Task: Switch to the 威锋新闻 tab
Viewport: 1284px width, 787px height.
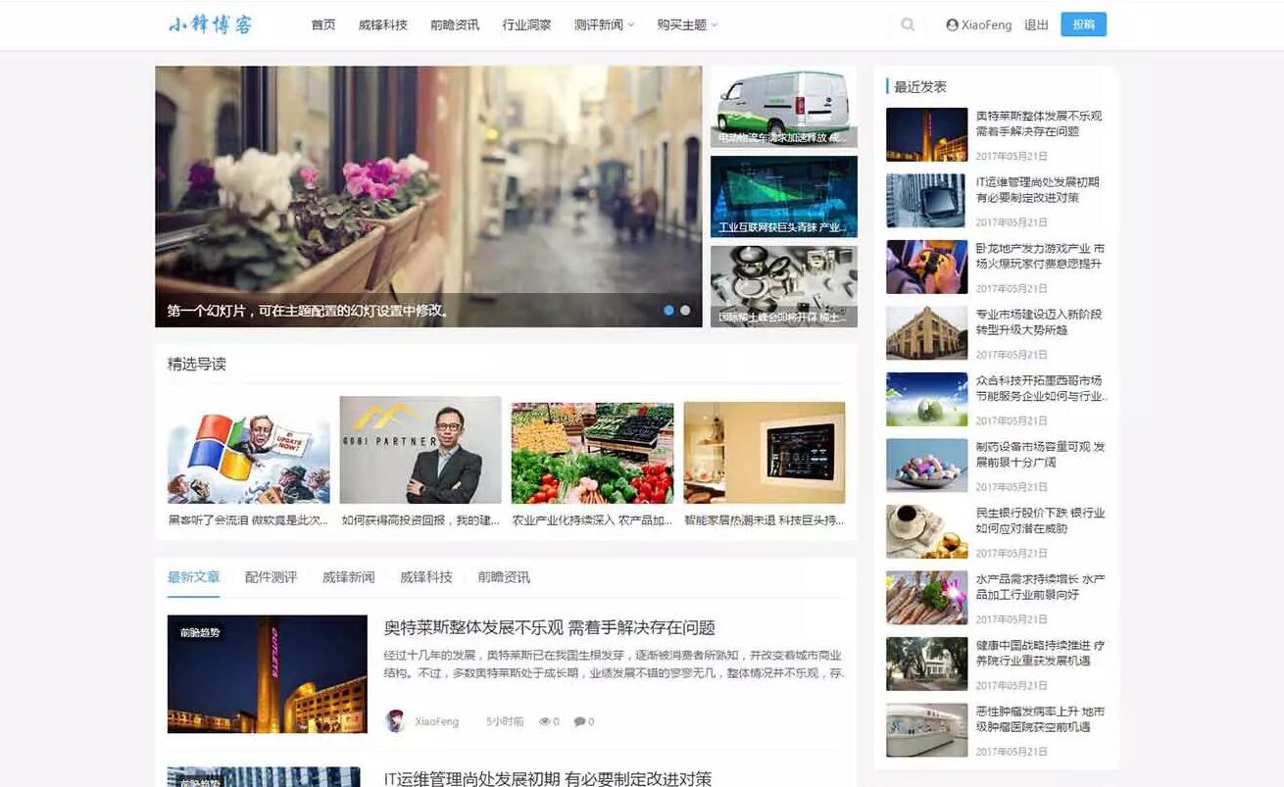Action: click(348, 577)
